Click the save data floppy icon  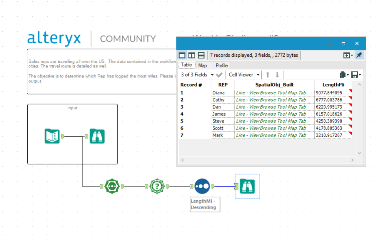click(x=354, y=74)
